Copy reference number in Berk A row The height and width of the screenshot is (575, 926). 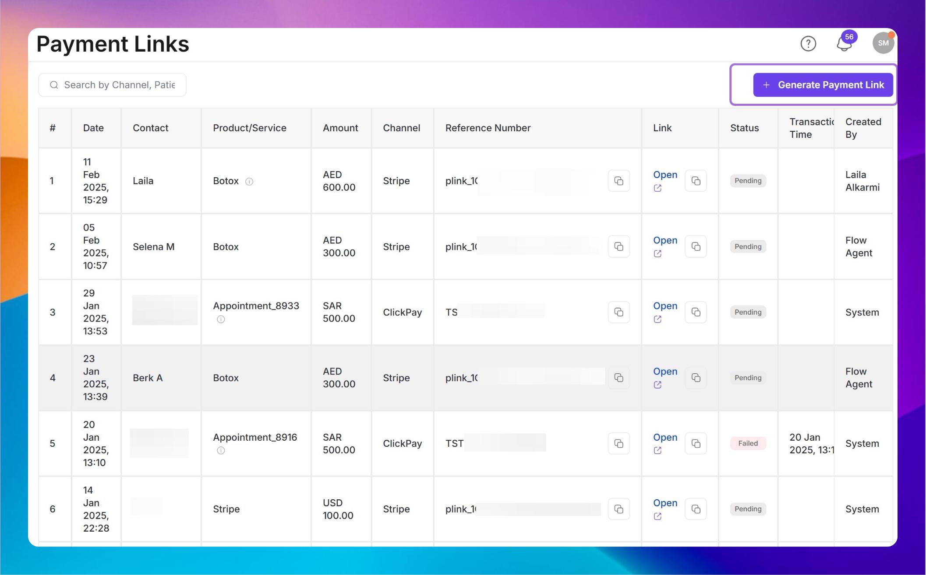[x=619, y=378]
